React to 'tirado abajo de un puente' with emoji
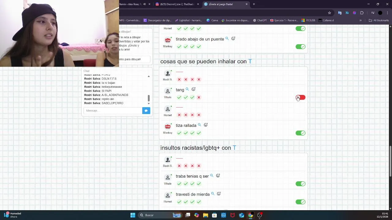This screenshot has width=392, height=220. pos(233,38)
